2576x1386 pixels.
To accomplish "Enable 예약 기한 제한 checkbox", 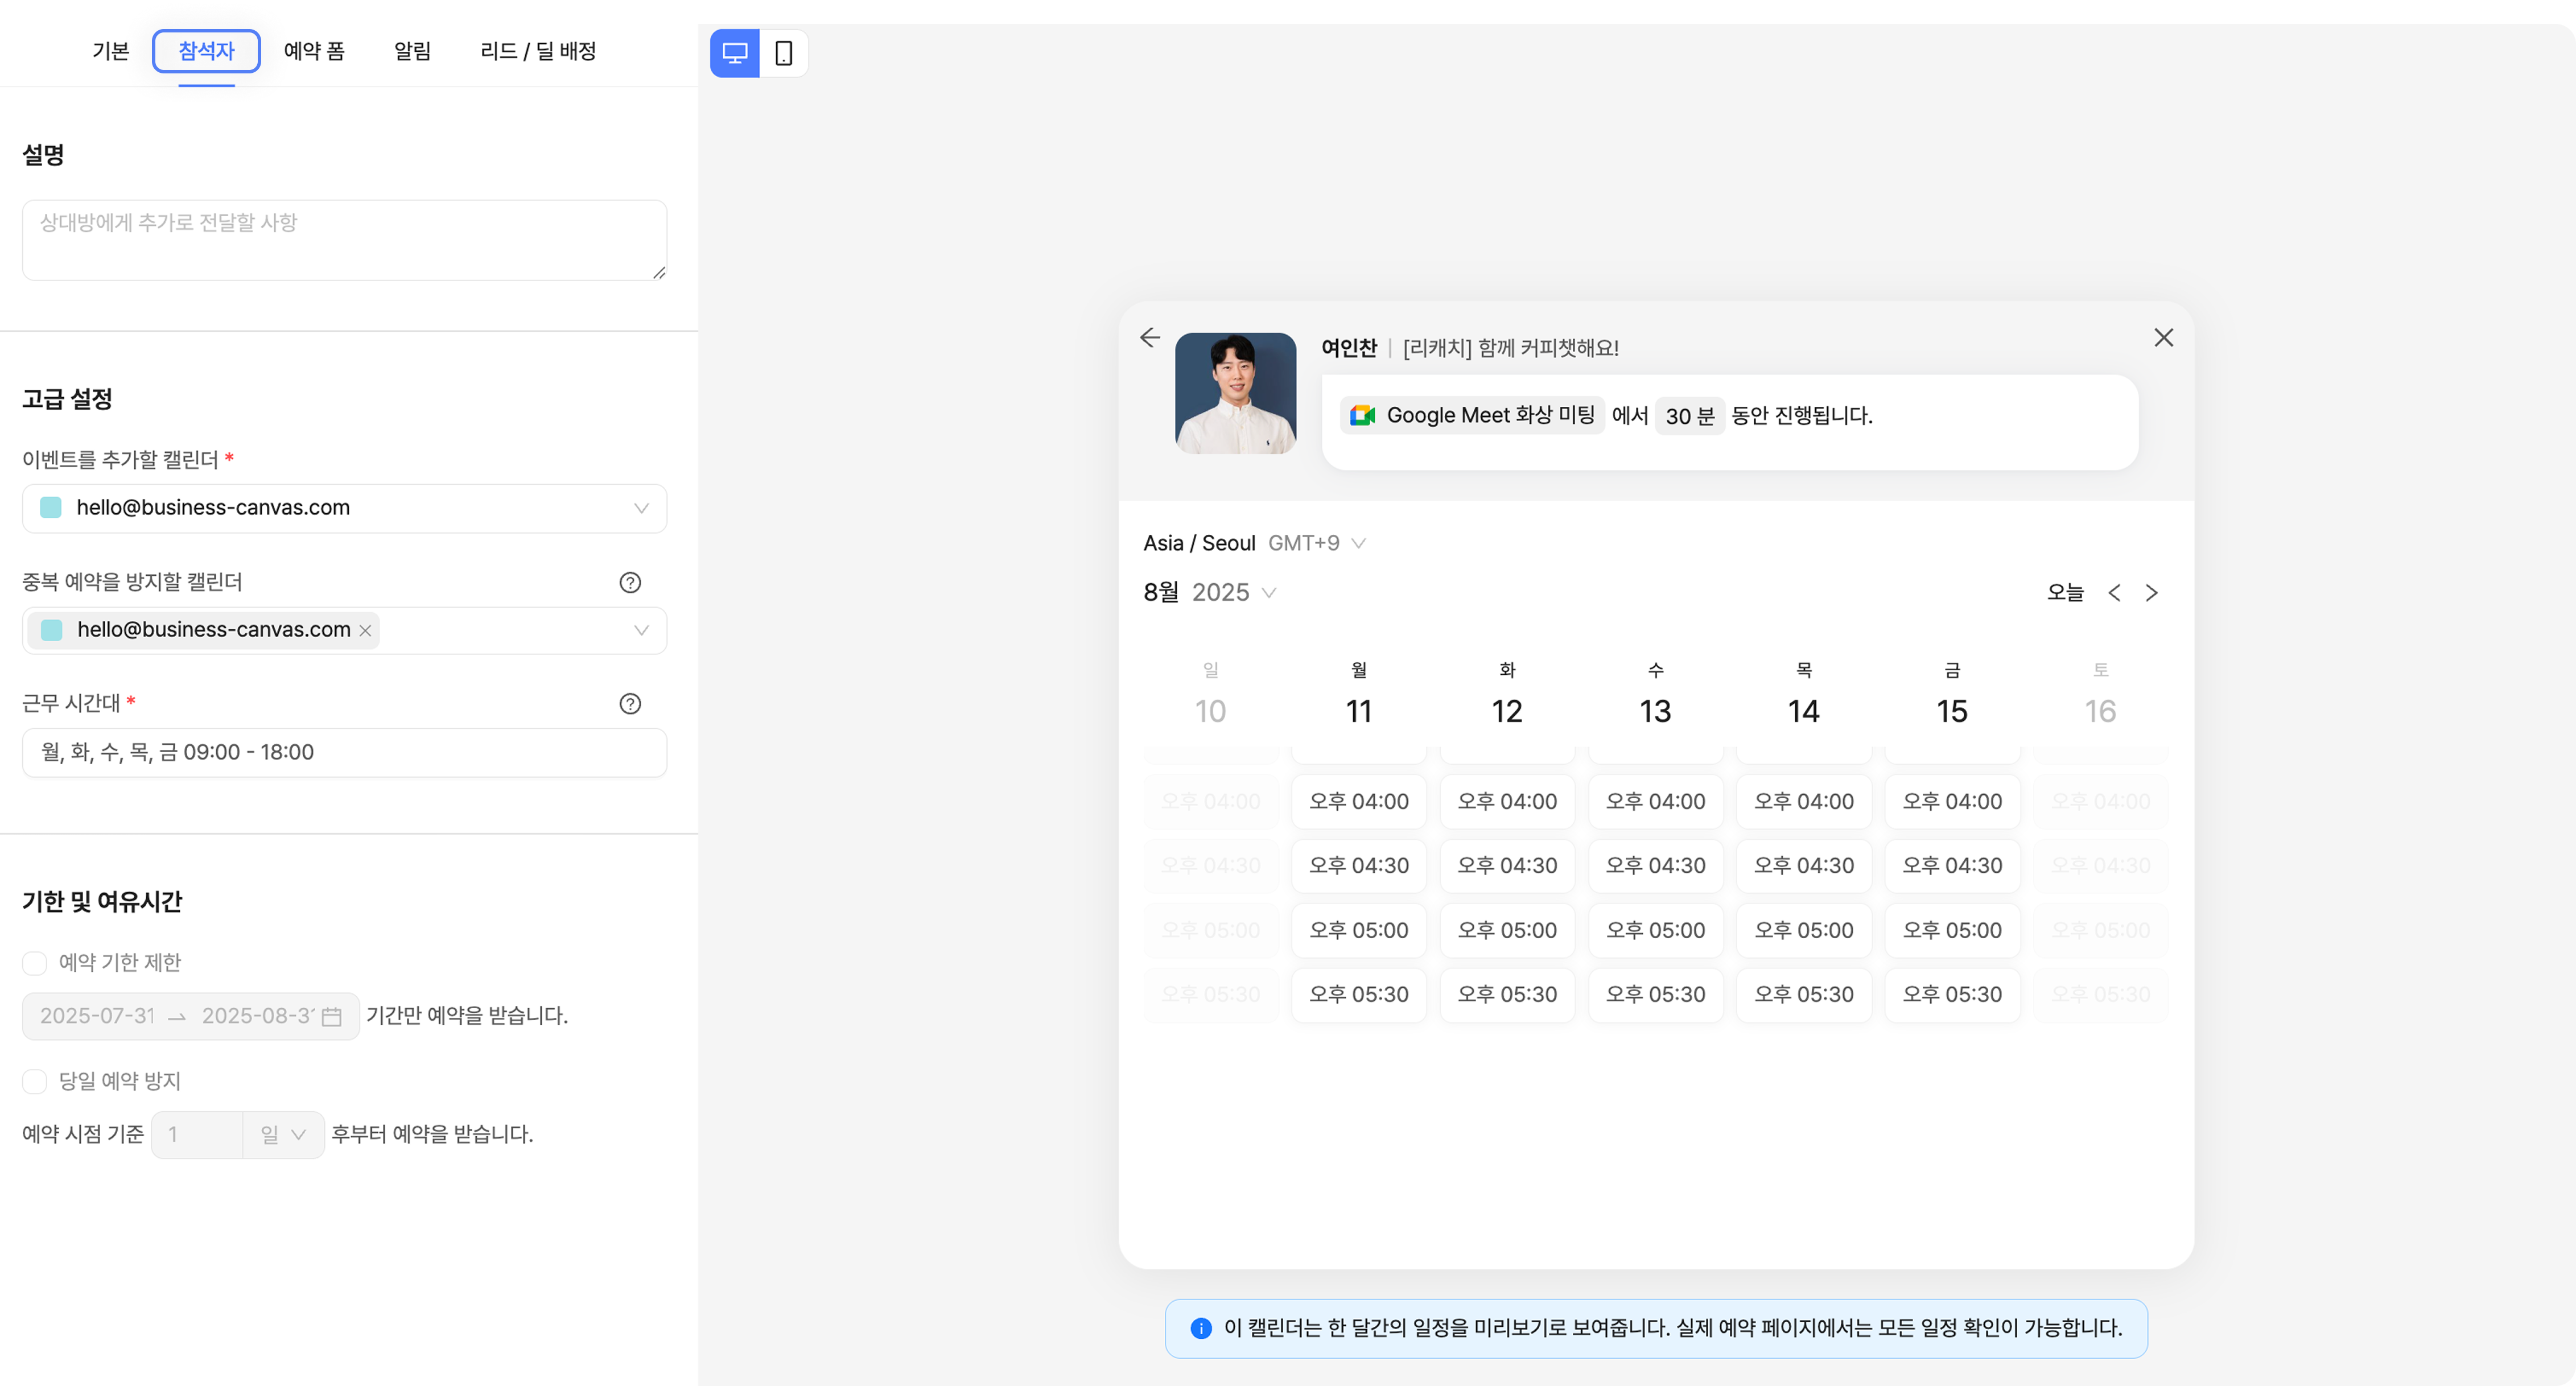I will [35, 963].
